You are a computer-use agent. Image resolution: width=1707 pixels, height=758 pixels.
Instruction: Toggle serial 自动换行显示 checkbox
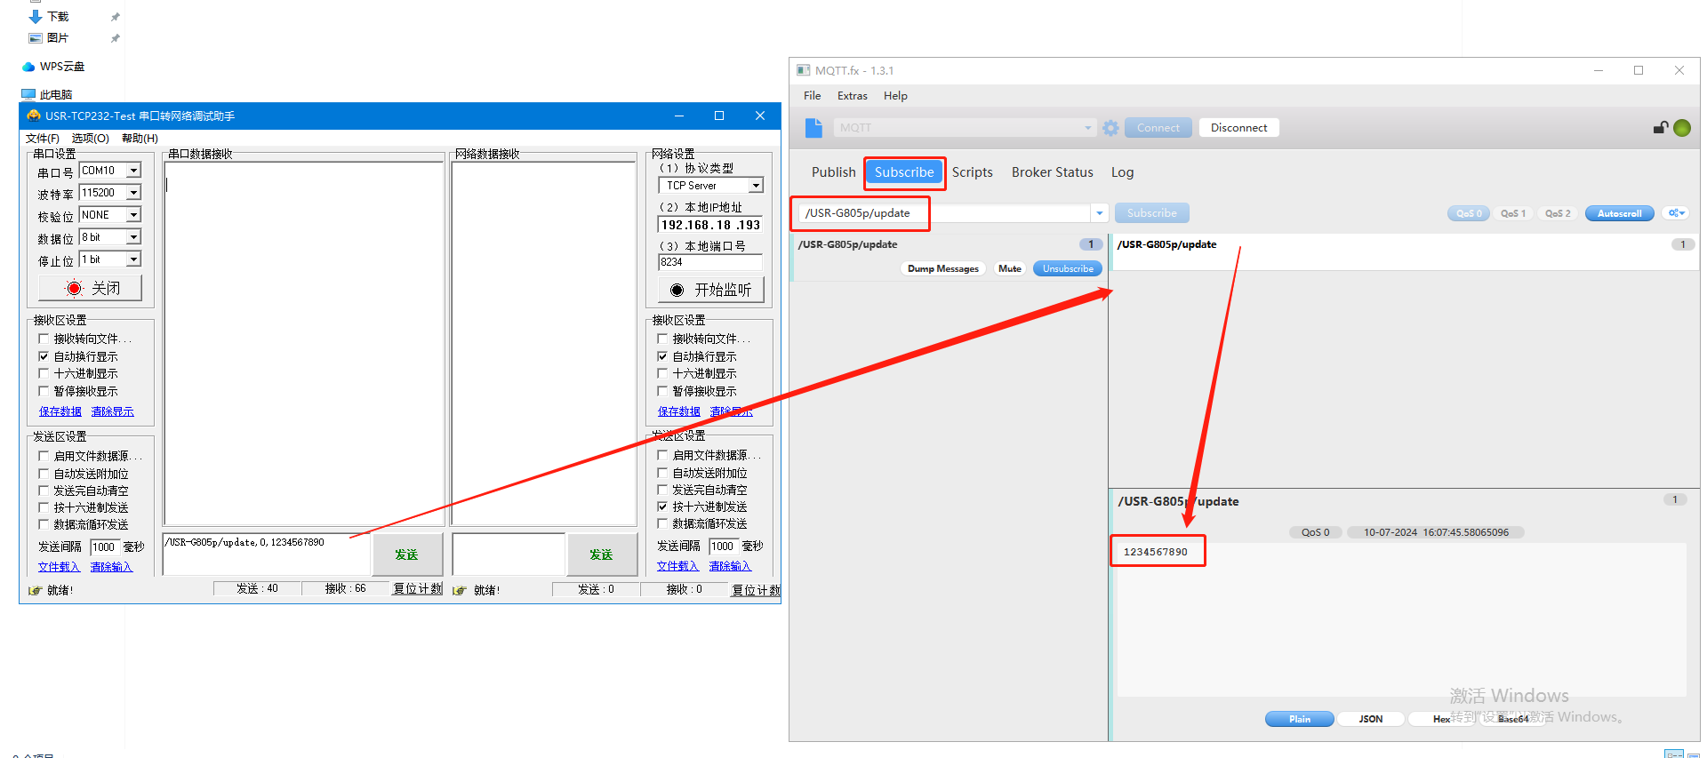click(44, 356)
